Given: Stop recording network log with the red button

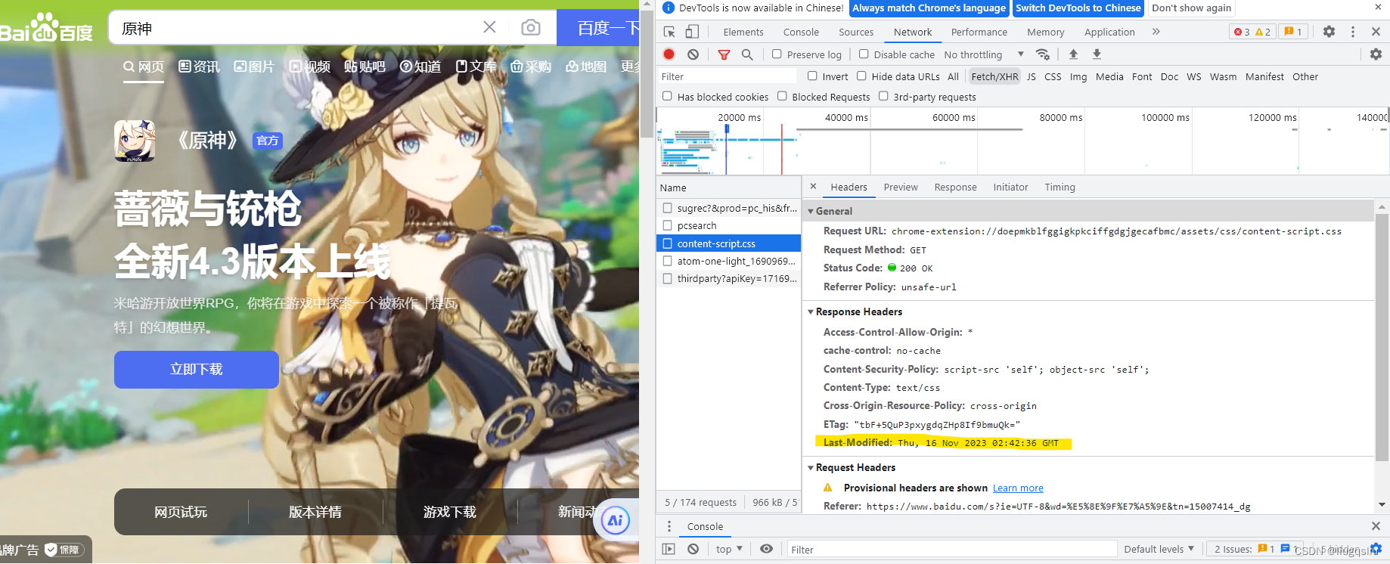Looking at the screenshot, I should pyautogui.click(x=669, y=54).
